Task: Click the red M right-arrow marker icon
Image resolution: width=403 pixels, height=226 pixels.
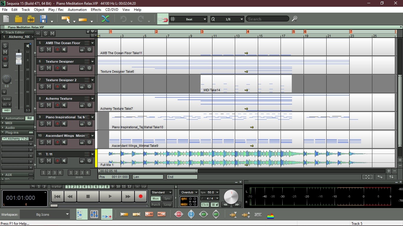Action: coord(161,214)
